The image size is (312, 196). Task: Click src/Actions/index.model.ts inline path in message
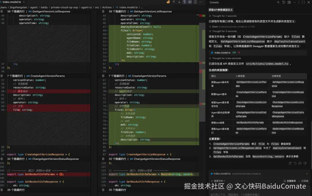pyautogui.click(x=267, y=64)
